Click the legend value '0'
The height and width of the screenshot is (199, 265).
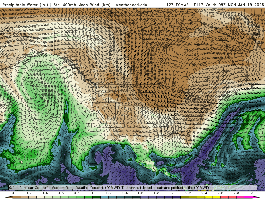[13, 193]
